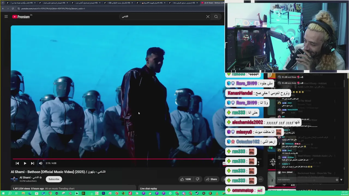This screenshot has height=196, width=349.
Task: Click ommmatop's chat message
Action: point(246,190)
